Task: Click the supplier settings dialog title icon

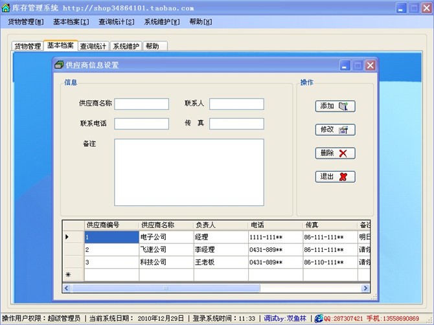Action: [59, 65]
